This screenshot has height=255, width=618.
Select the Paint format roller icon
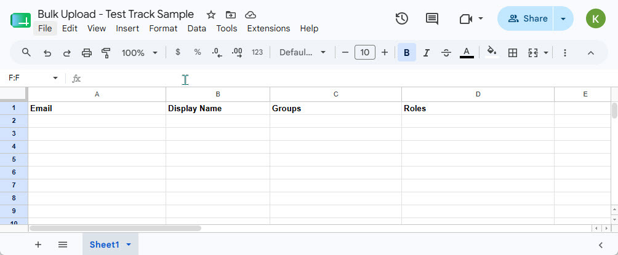(x=106, y=53)
